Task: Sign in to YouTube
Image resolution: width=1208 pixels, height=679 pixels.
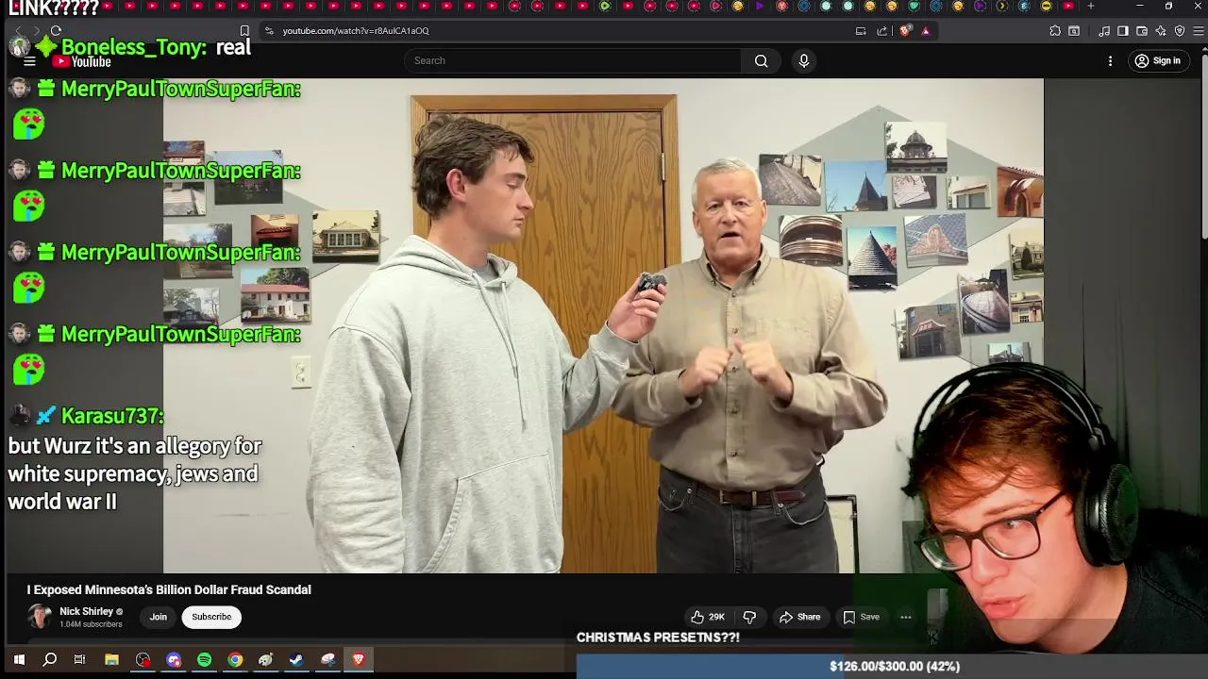Action: pyautogui.click(x=1157, y=60)
